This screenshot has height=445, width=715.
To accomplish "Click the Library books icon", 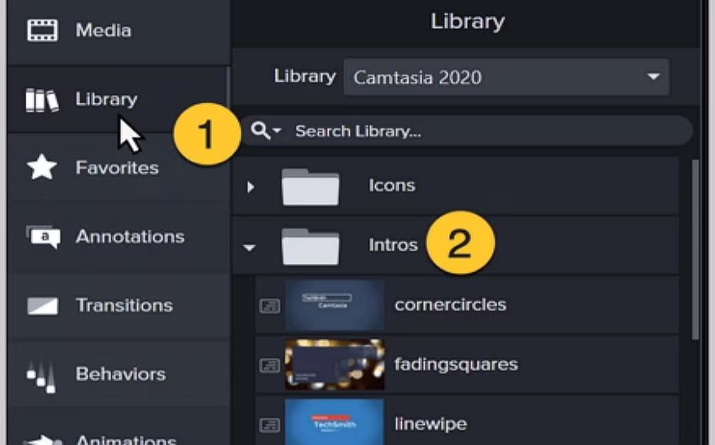I will (x=42, y=100).
